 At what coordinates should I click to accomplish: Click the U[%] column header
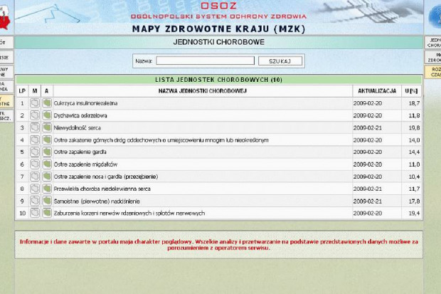(411, 91)
